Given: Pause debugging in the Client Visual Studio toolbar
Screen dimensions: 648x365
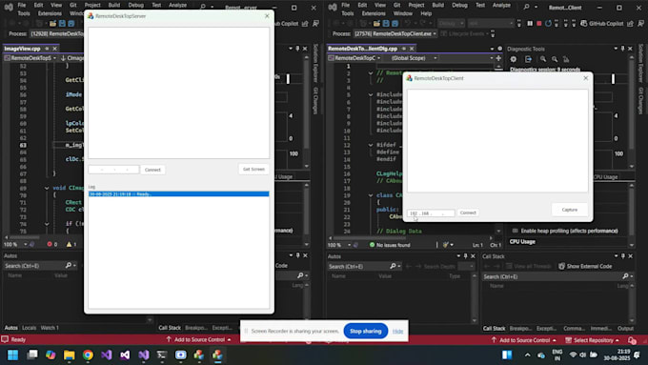Looking at the screenshot, I should tap(530, 24).
